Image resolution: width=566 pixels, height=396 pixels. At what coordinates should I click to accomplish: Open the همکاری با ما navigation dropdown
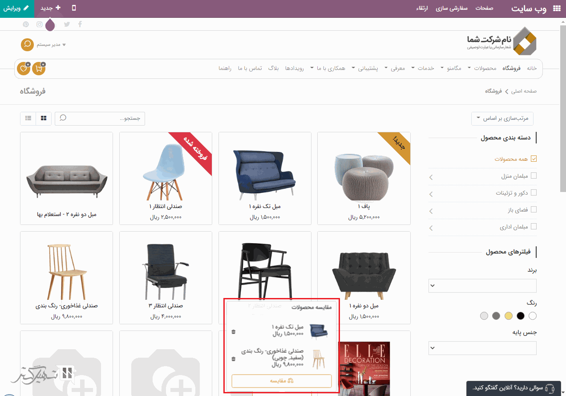[328, 68]
